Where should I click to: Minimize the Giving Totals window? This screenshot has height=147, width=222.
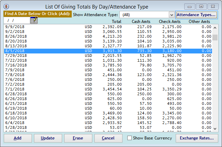pyautogui.click(x=190, y=7)
